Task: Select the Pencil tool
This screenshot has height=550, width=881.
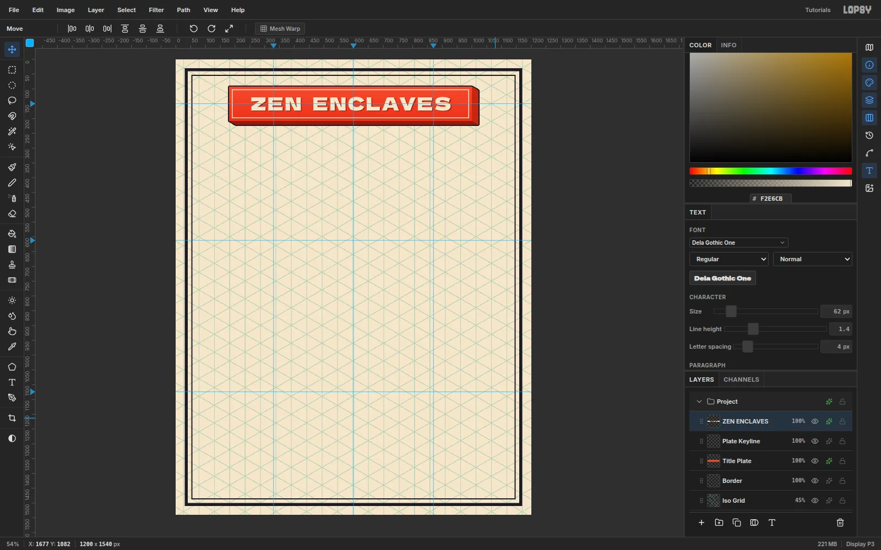Action: tap(12, 183)
